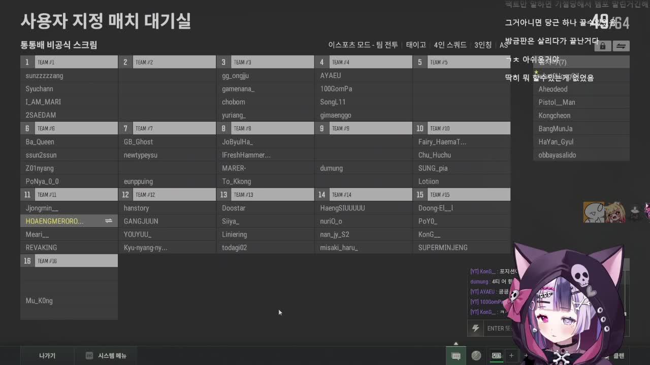Click player GB_Ghost in Team 7
Screen dimensions: 650x365
(x=138, y=142)
